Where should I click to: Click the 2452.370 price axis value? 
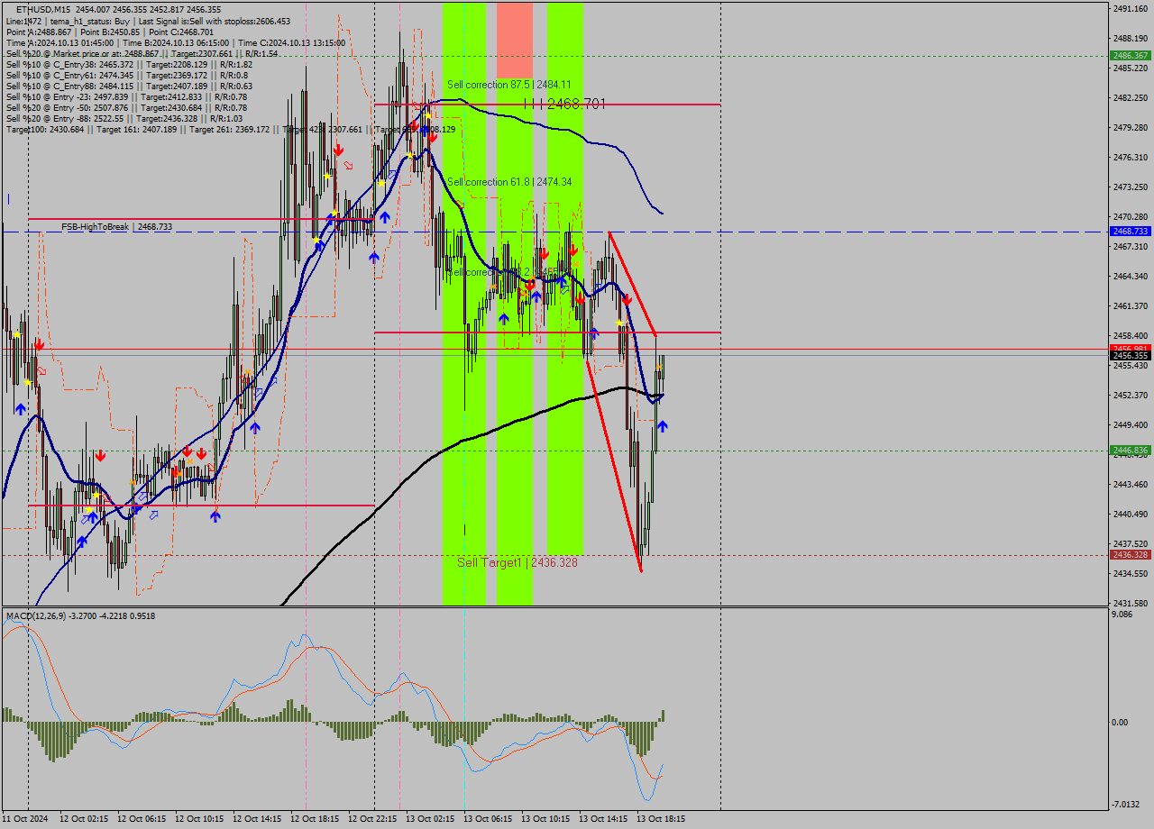(x=1131, y=395)
